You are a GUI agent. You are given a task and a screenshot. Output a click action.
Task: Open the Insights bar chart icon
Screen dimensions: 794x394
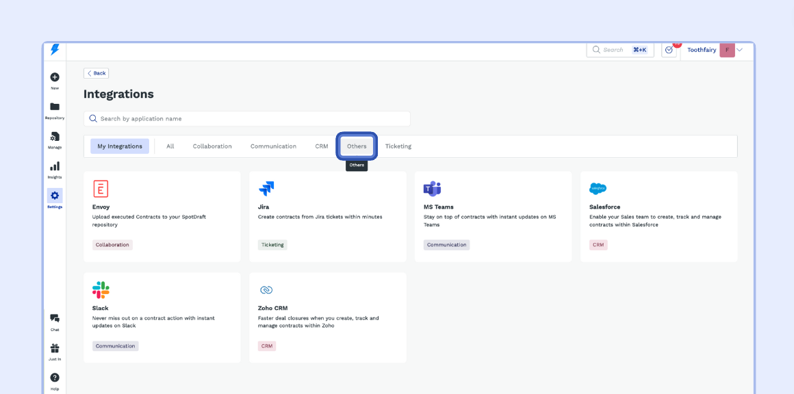55,166
